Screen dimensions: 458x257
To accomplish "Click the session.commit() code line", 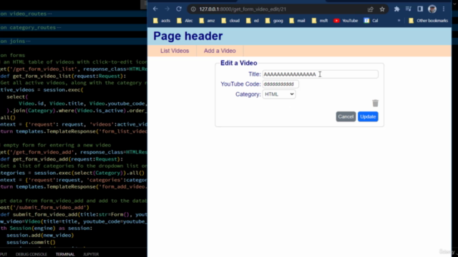I will [31, 242].
